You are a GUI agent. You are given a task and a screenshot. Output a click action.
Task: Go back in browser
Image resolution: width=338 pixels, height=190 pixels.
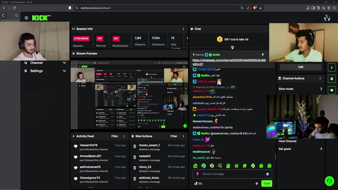pos(4,8)
